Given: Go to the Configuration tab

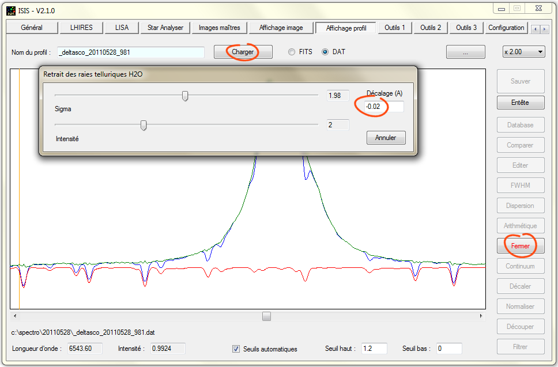Looking at the screenshot, I should [506, 28].
